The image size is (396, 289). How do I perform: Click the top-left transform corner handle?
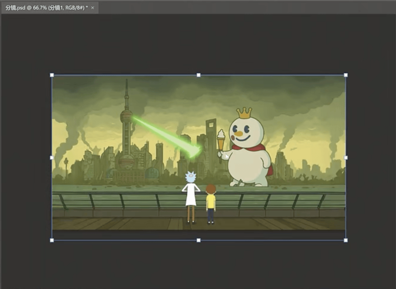[x=52, y=75]
